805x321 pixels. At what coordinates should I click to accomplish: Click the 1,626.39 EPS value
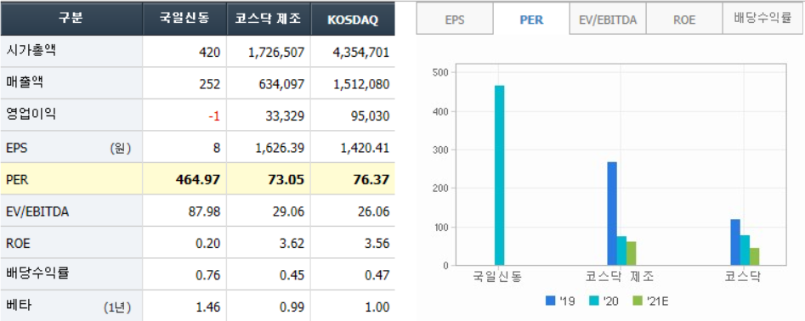(279, 149)
